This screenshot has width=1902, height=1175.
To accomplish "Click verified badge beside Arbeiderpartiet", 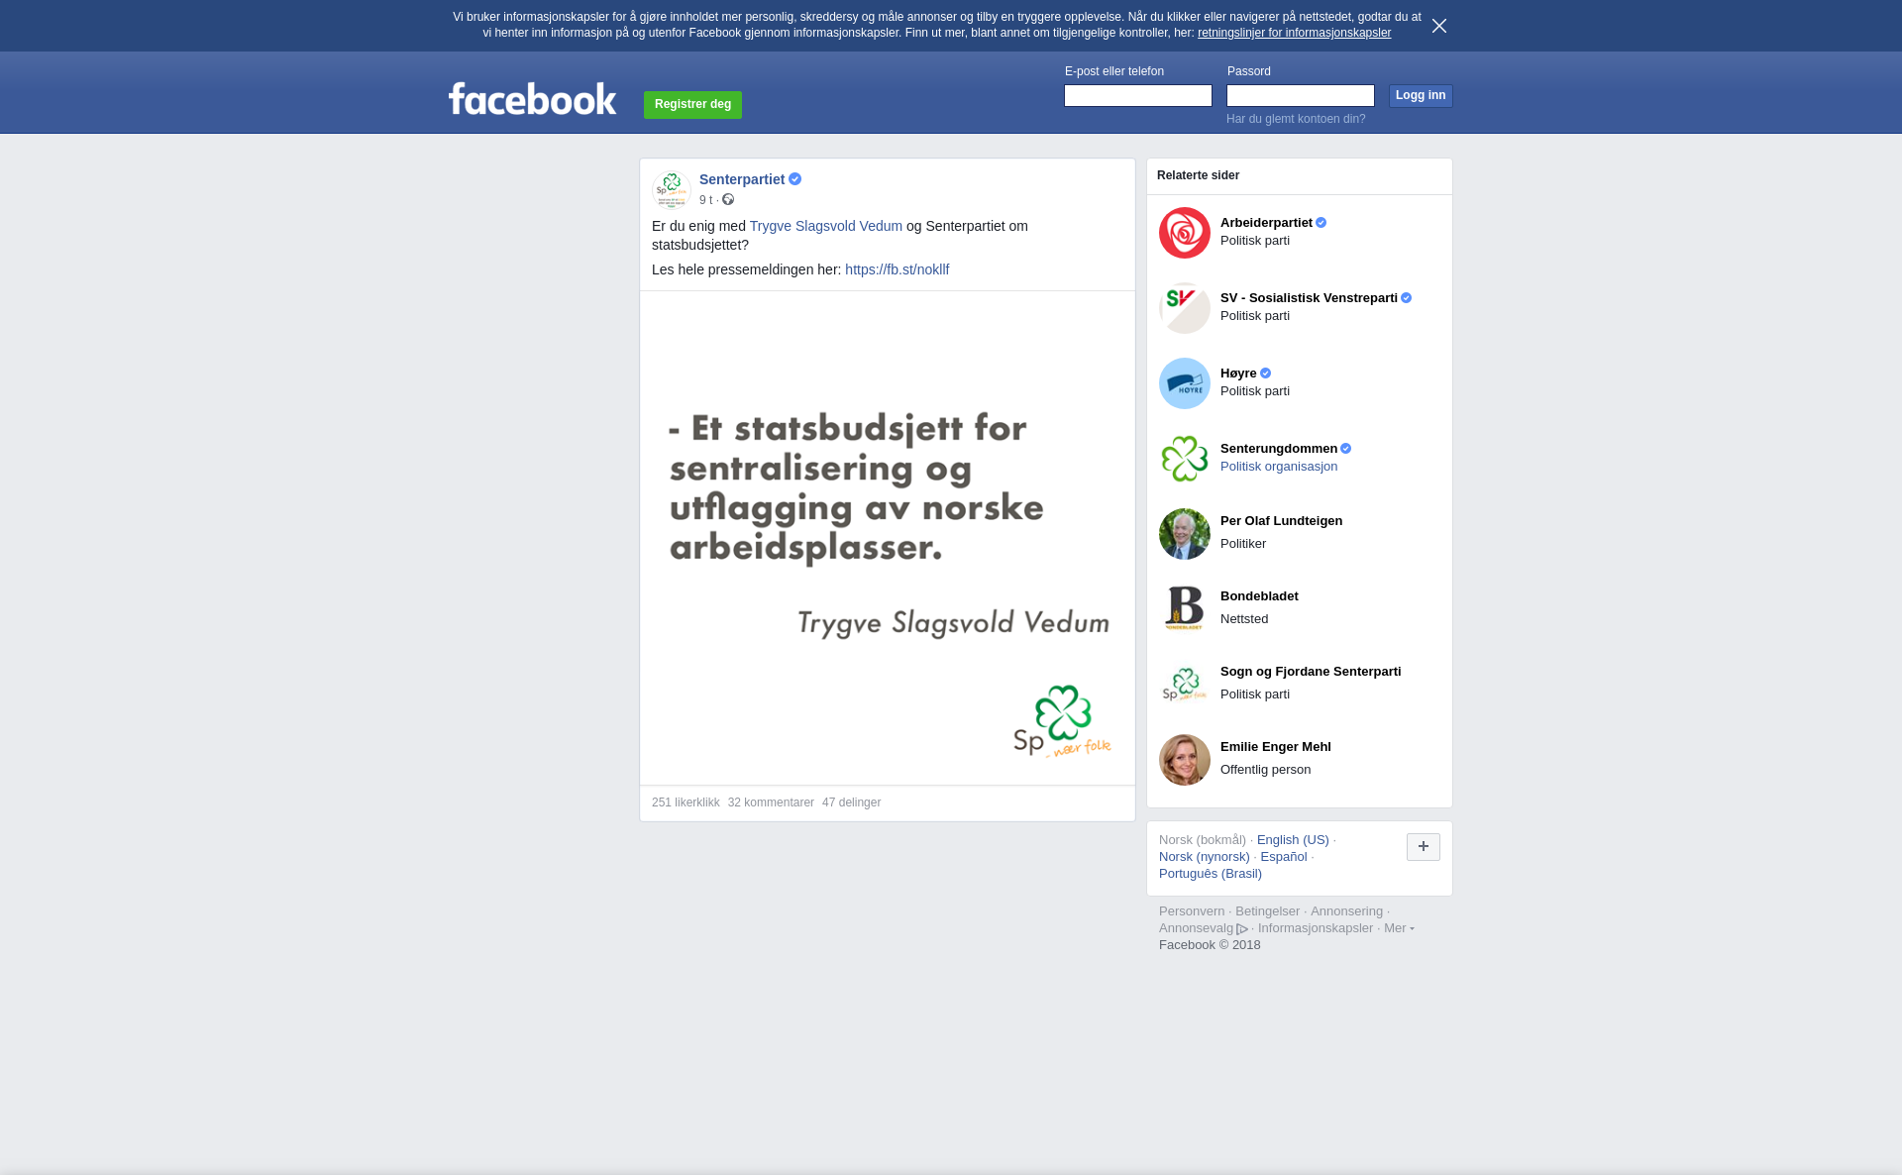I will point(1321,223).
